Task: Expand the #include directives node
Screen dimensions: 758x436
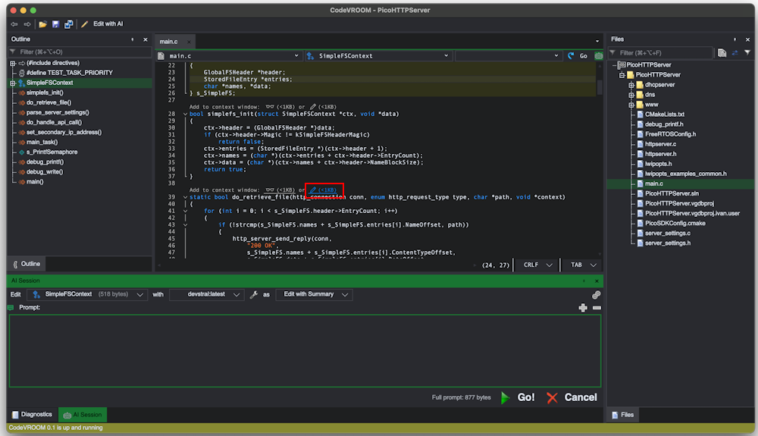Action: tap(13, 63)
